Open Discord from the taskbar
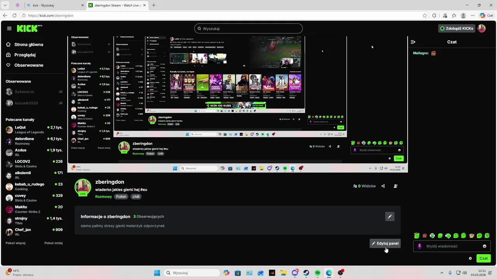497x279 pixels. (x=295, y=273)
